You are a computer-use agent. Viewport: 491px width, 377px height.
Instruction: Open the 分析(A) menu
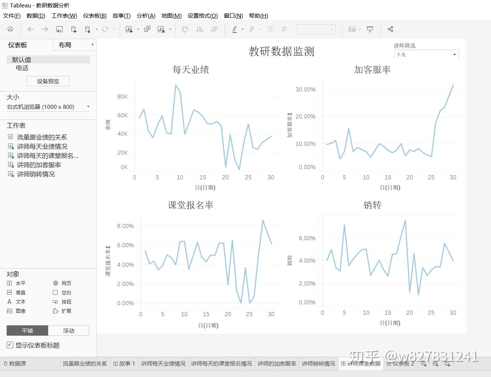[x=146, y=15]
